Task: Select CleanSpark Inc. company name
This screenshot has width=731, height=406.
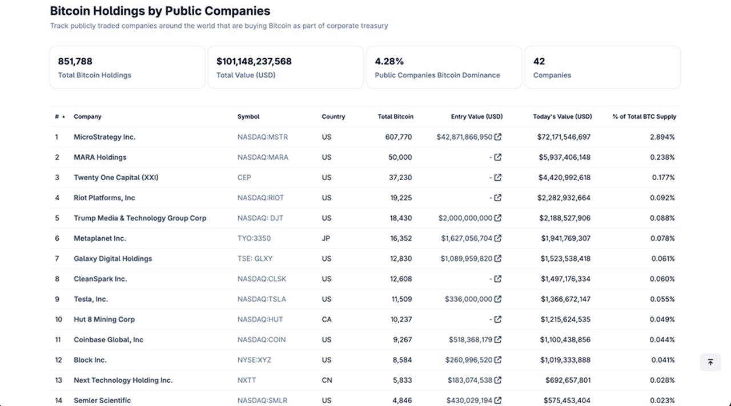Action: pyautogui.click(x=101, y=279)
